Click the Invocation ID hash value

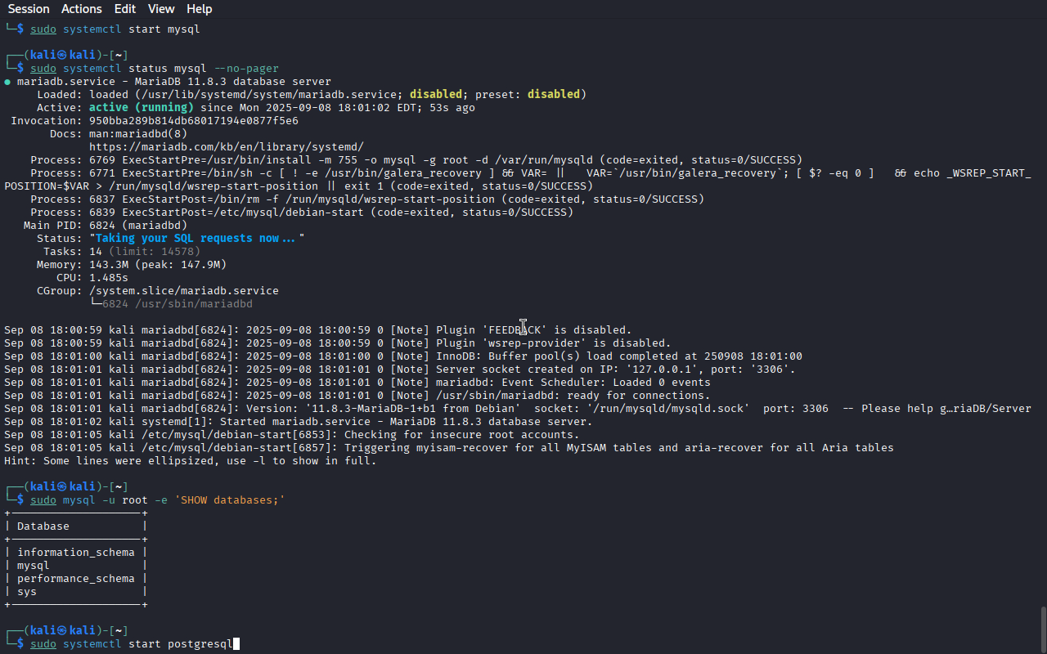[194, 121]
